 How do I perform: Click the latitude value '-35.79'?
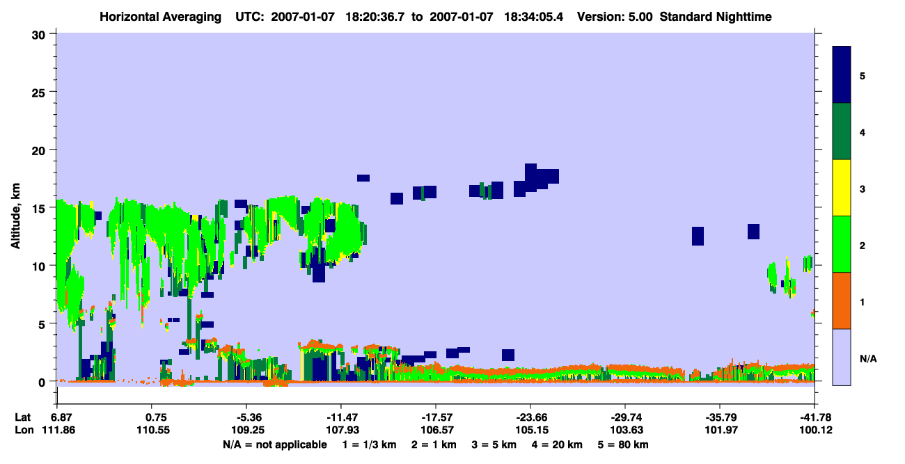click(x=719, y=417)
